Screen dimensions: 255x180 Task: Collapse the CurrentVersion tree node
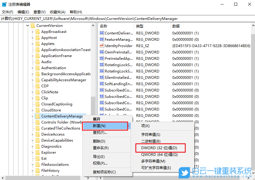pos(27,25)
